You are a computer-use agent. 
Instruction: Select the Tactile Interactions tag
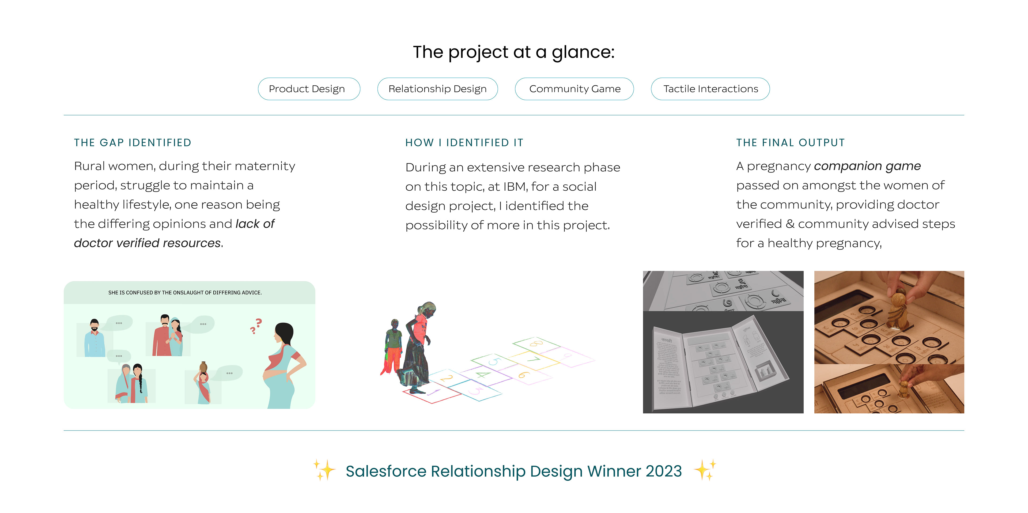710,89
